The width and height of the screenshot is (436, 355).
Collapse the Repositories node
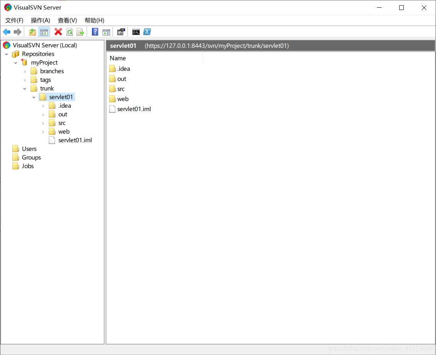(7, 54)
